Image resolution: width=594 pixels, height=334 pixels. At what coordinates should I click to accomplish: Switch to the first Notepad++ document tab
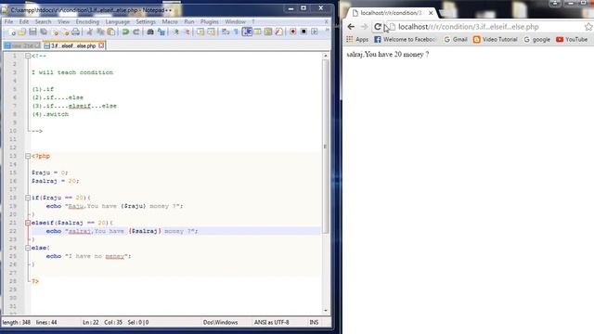[22, 45]
